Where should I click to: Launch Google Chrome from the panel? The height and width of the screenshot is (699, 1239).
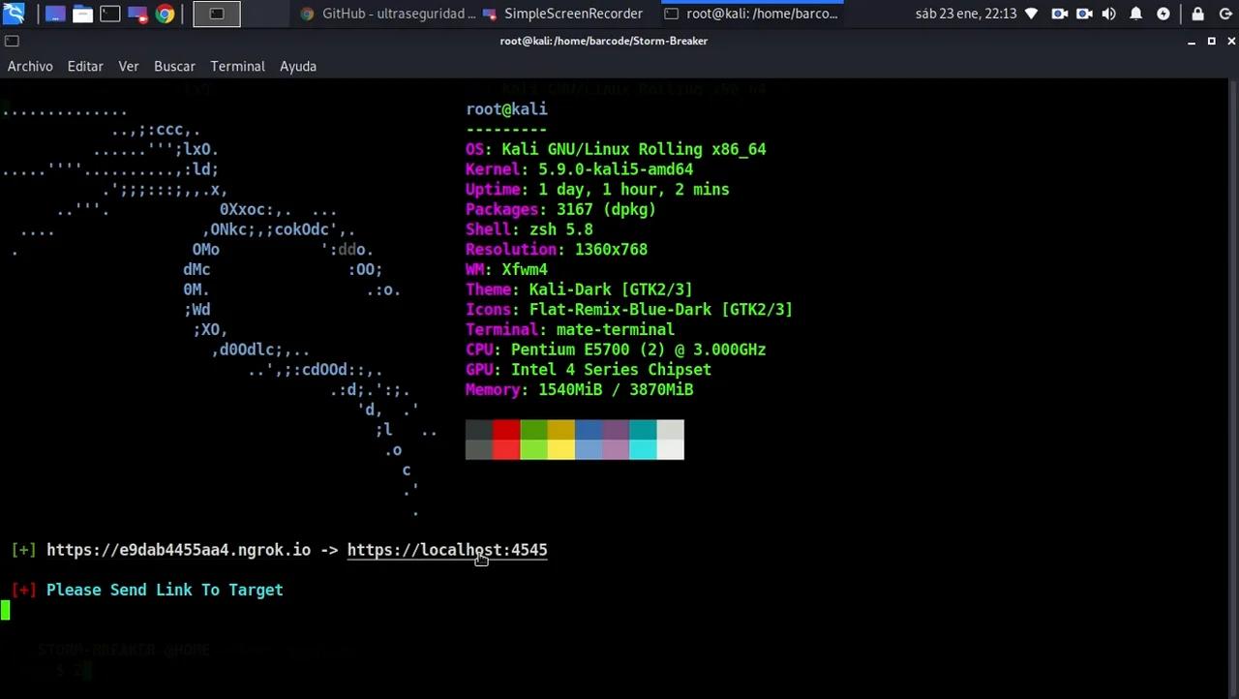165,14
